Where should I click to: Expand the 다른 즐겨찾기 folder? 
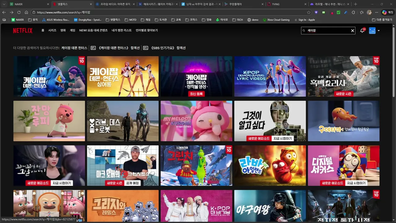pos(381,20)
